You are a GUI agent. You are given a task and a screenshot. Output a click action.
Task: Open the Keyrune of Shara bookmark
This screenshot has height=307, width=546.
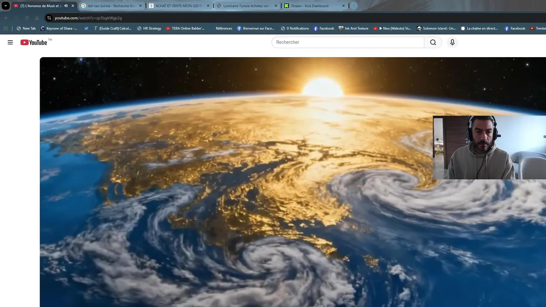(59, 29)
